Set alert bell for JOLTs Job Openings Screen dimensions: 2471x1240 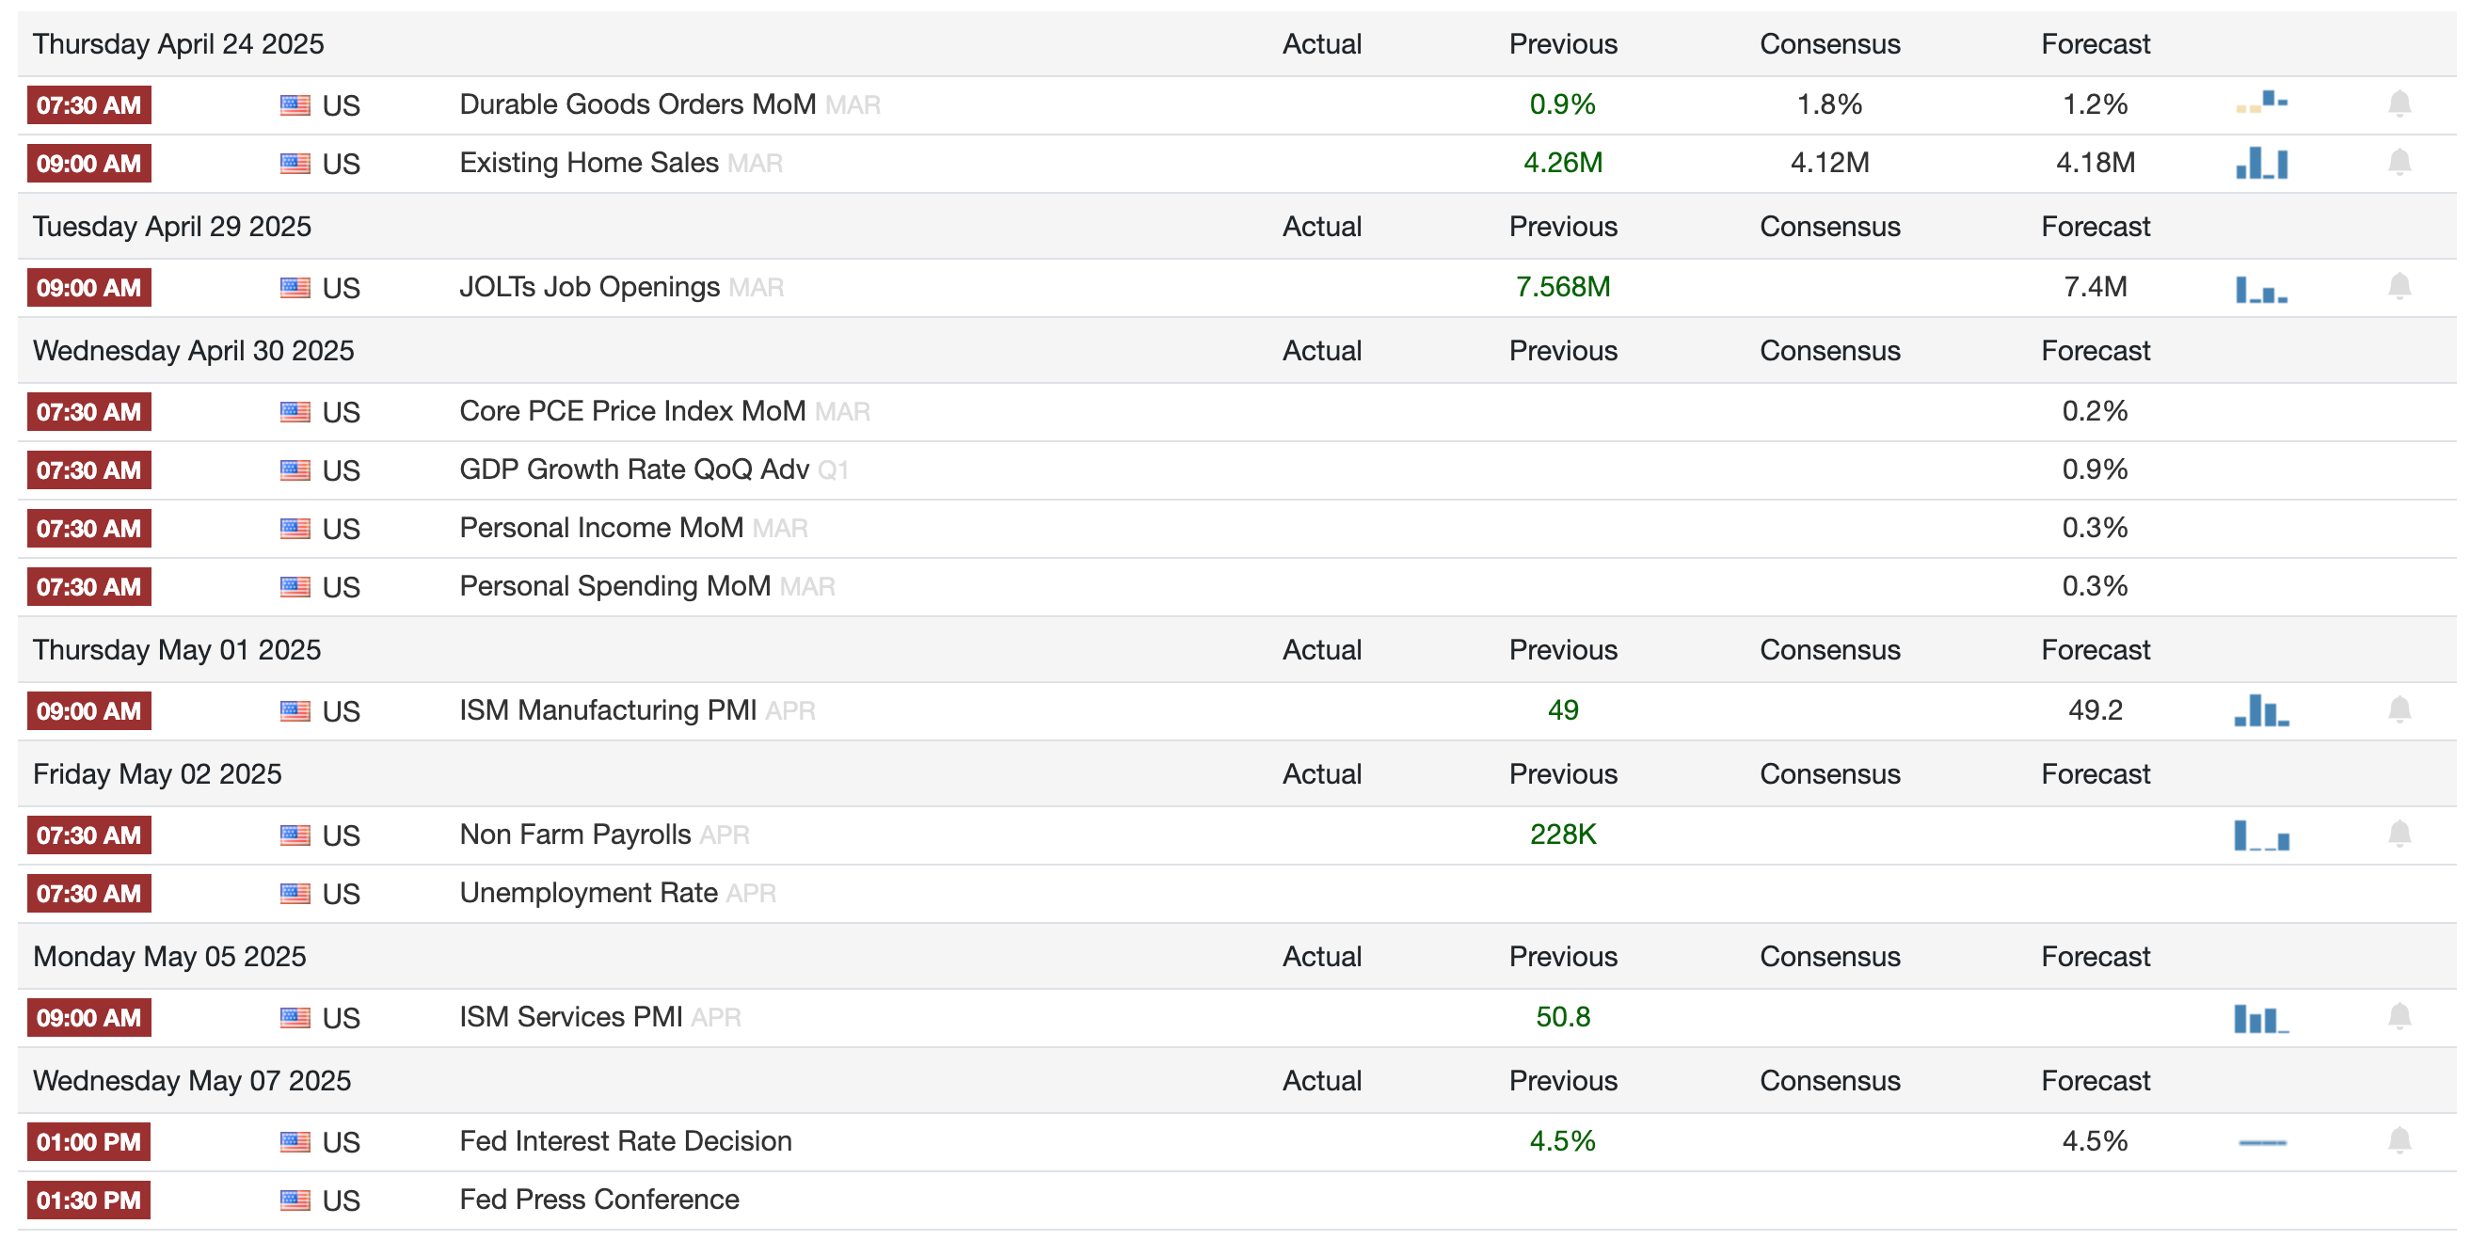click(2399, 287)
